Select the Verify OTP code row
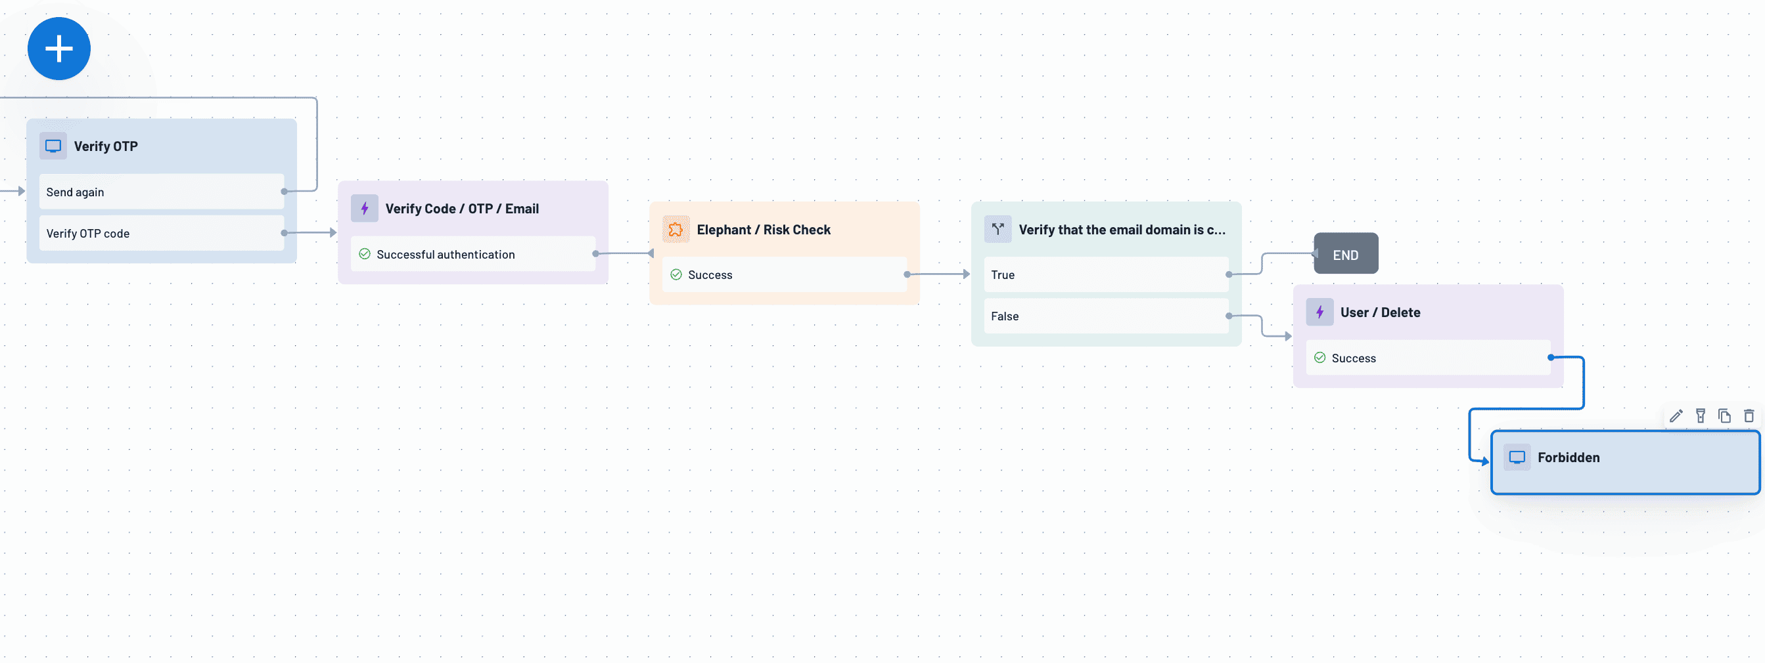The height and width of the screenshot is (663, 1765). [161, 233]
